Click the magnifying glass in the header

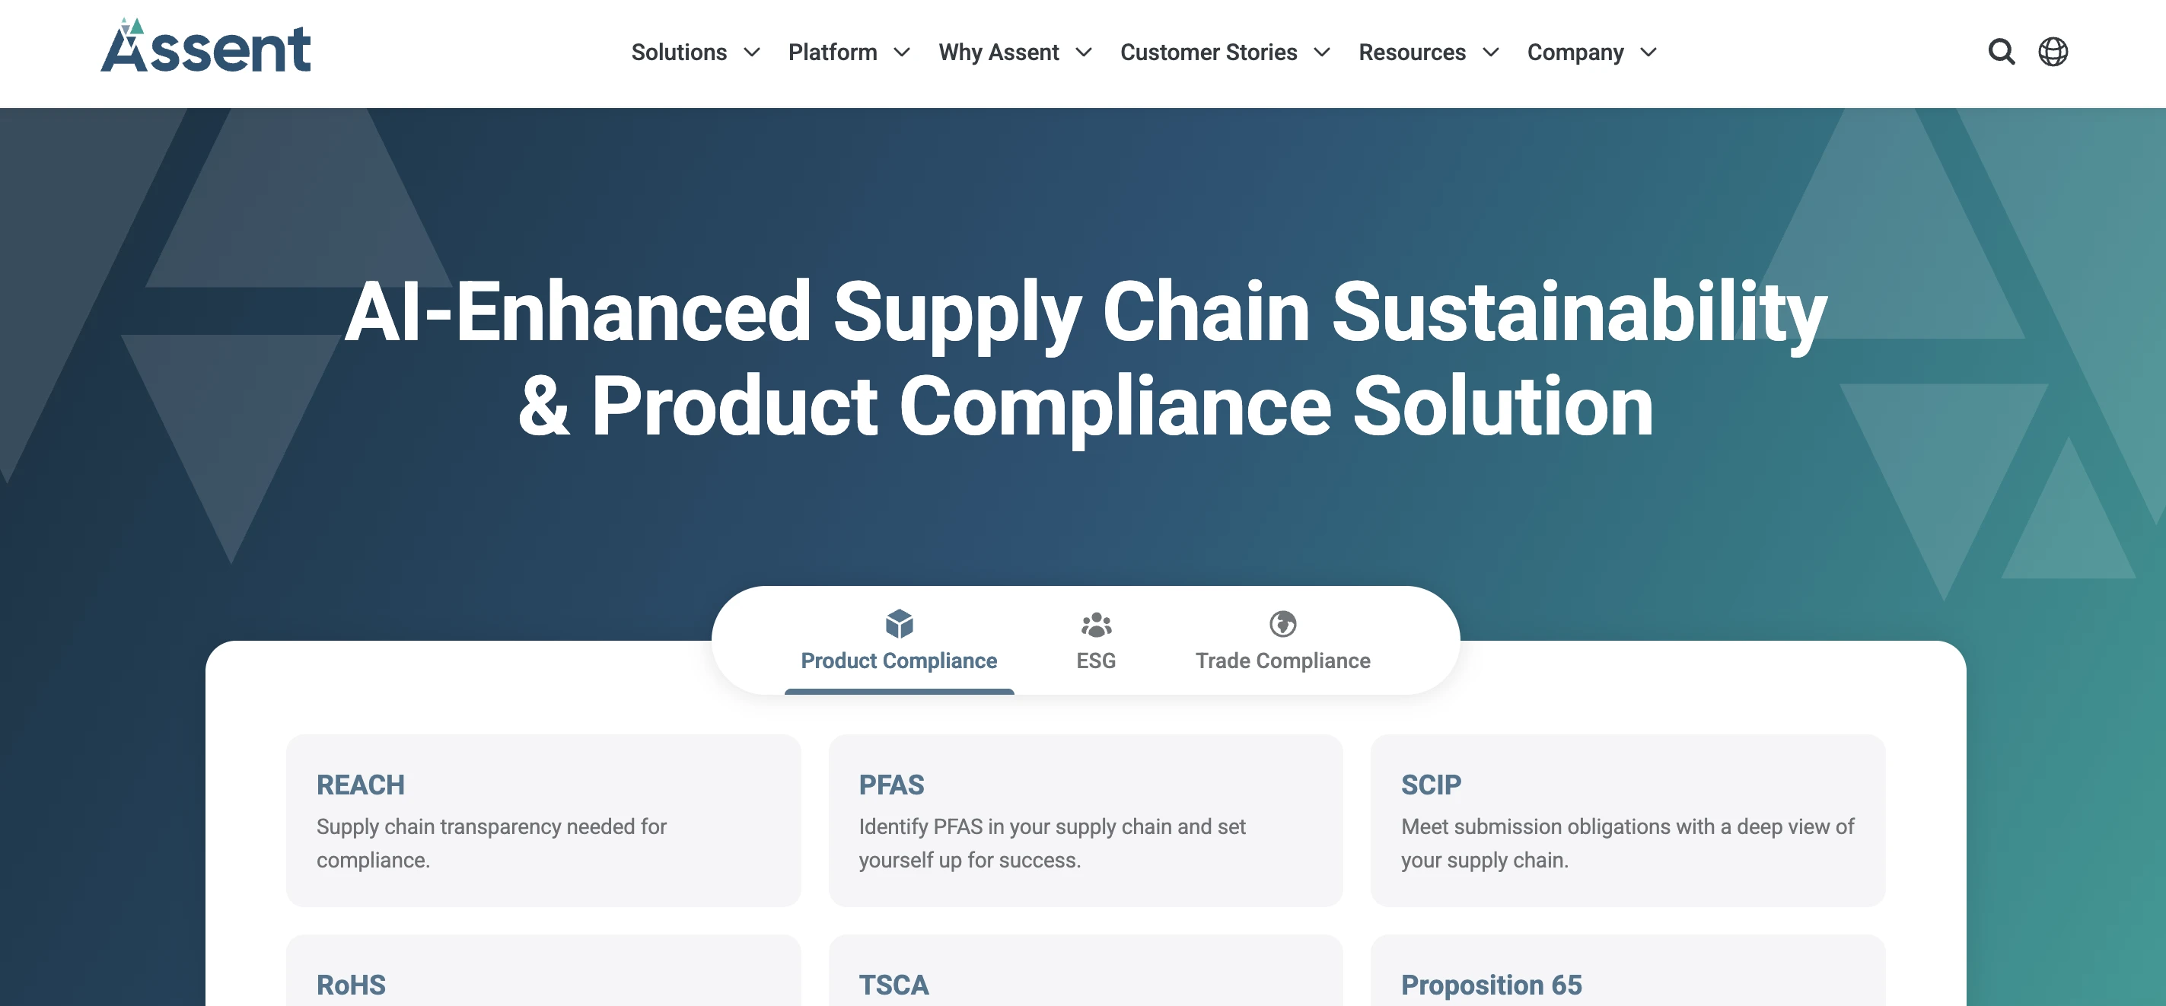click(2003, 52)
